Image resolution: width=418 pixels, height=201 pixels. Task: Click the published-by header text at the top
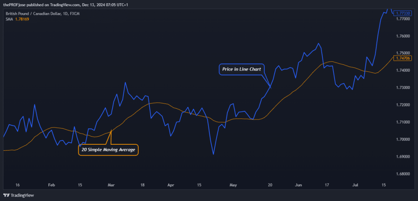(66, 5)
